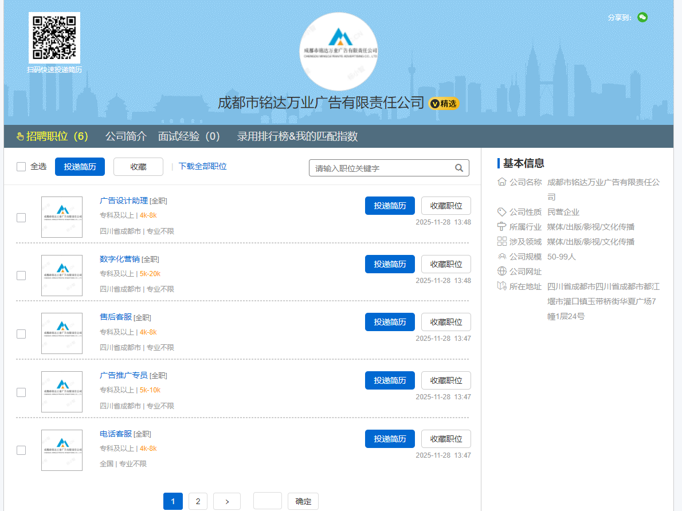Image resolution: width=682 pixels, height=511 pixels.
Task: Click the next-page arrow in pagination
Action: (227, 501)
